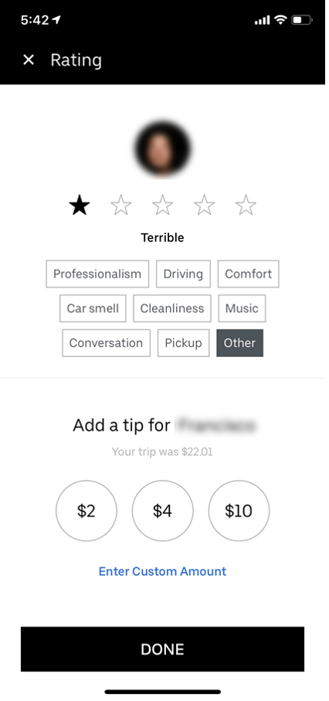Toggle the Pickup feedback tag

(x=184, y=343)
